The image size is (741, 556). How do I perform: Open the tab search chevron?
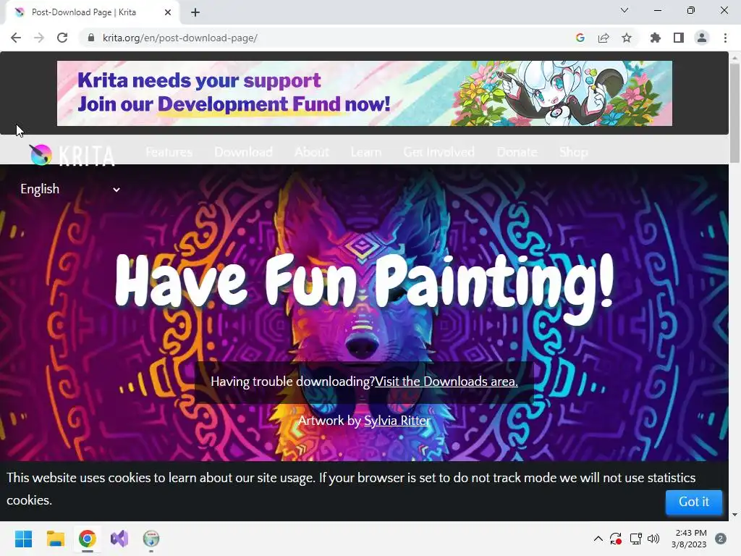[624, 10]
